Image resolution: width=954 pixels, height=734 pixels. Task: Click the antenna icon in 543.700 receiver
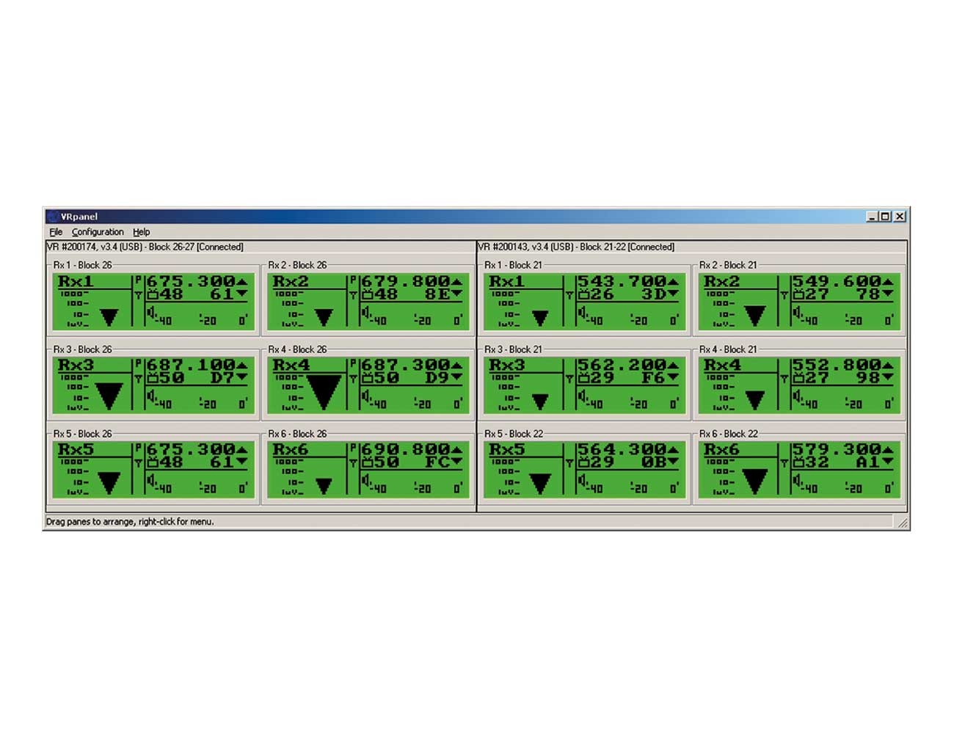click(x=569, y=295)
